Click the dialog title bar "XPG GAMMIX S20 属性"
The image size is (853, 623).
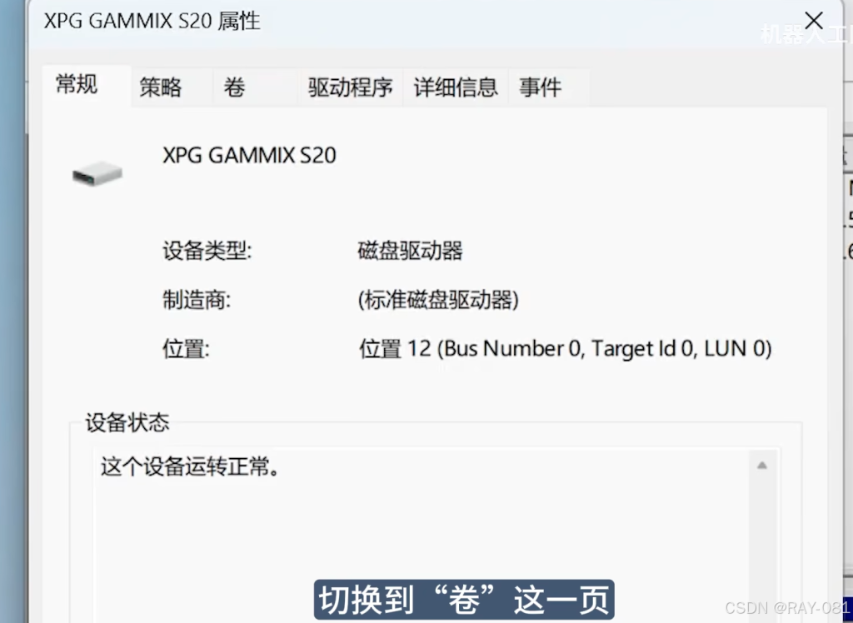pyautogui.click(x=152, y=22)
